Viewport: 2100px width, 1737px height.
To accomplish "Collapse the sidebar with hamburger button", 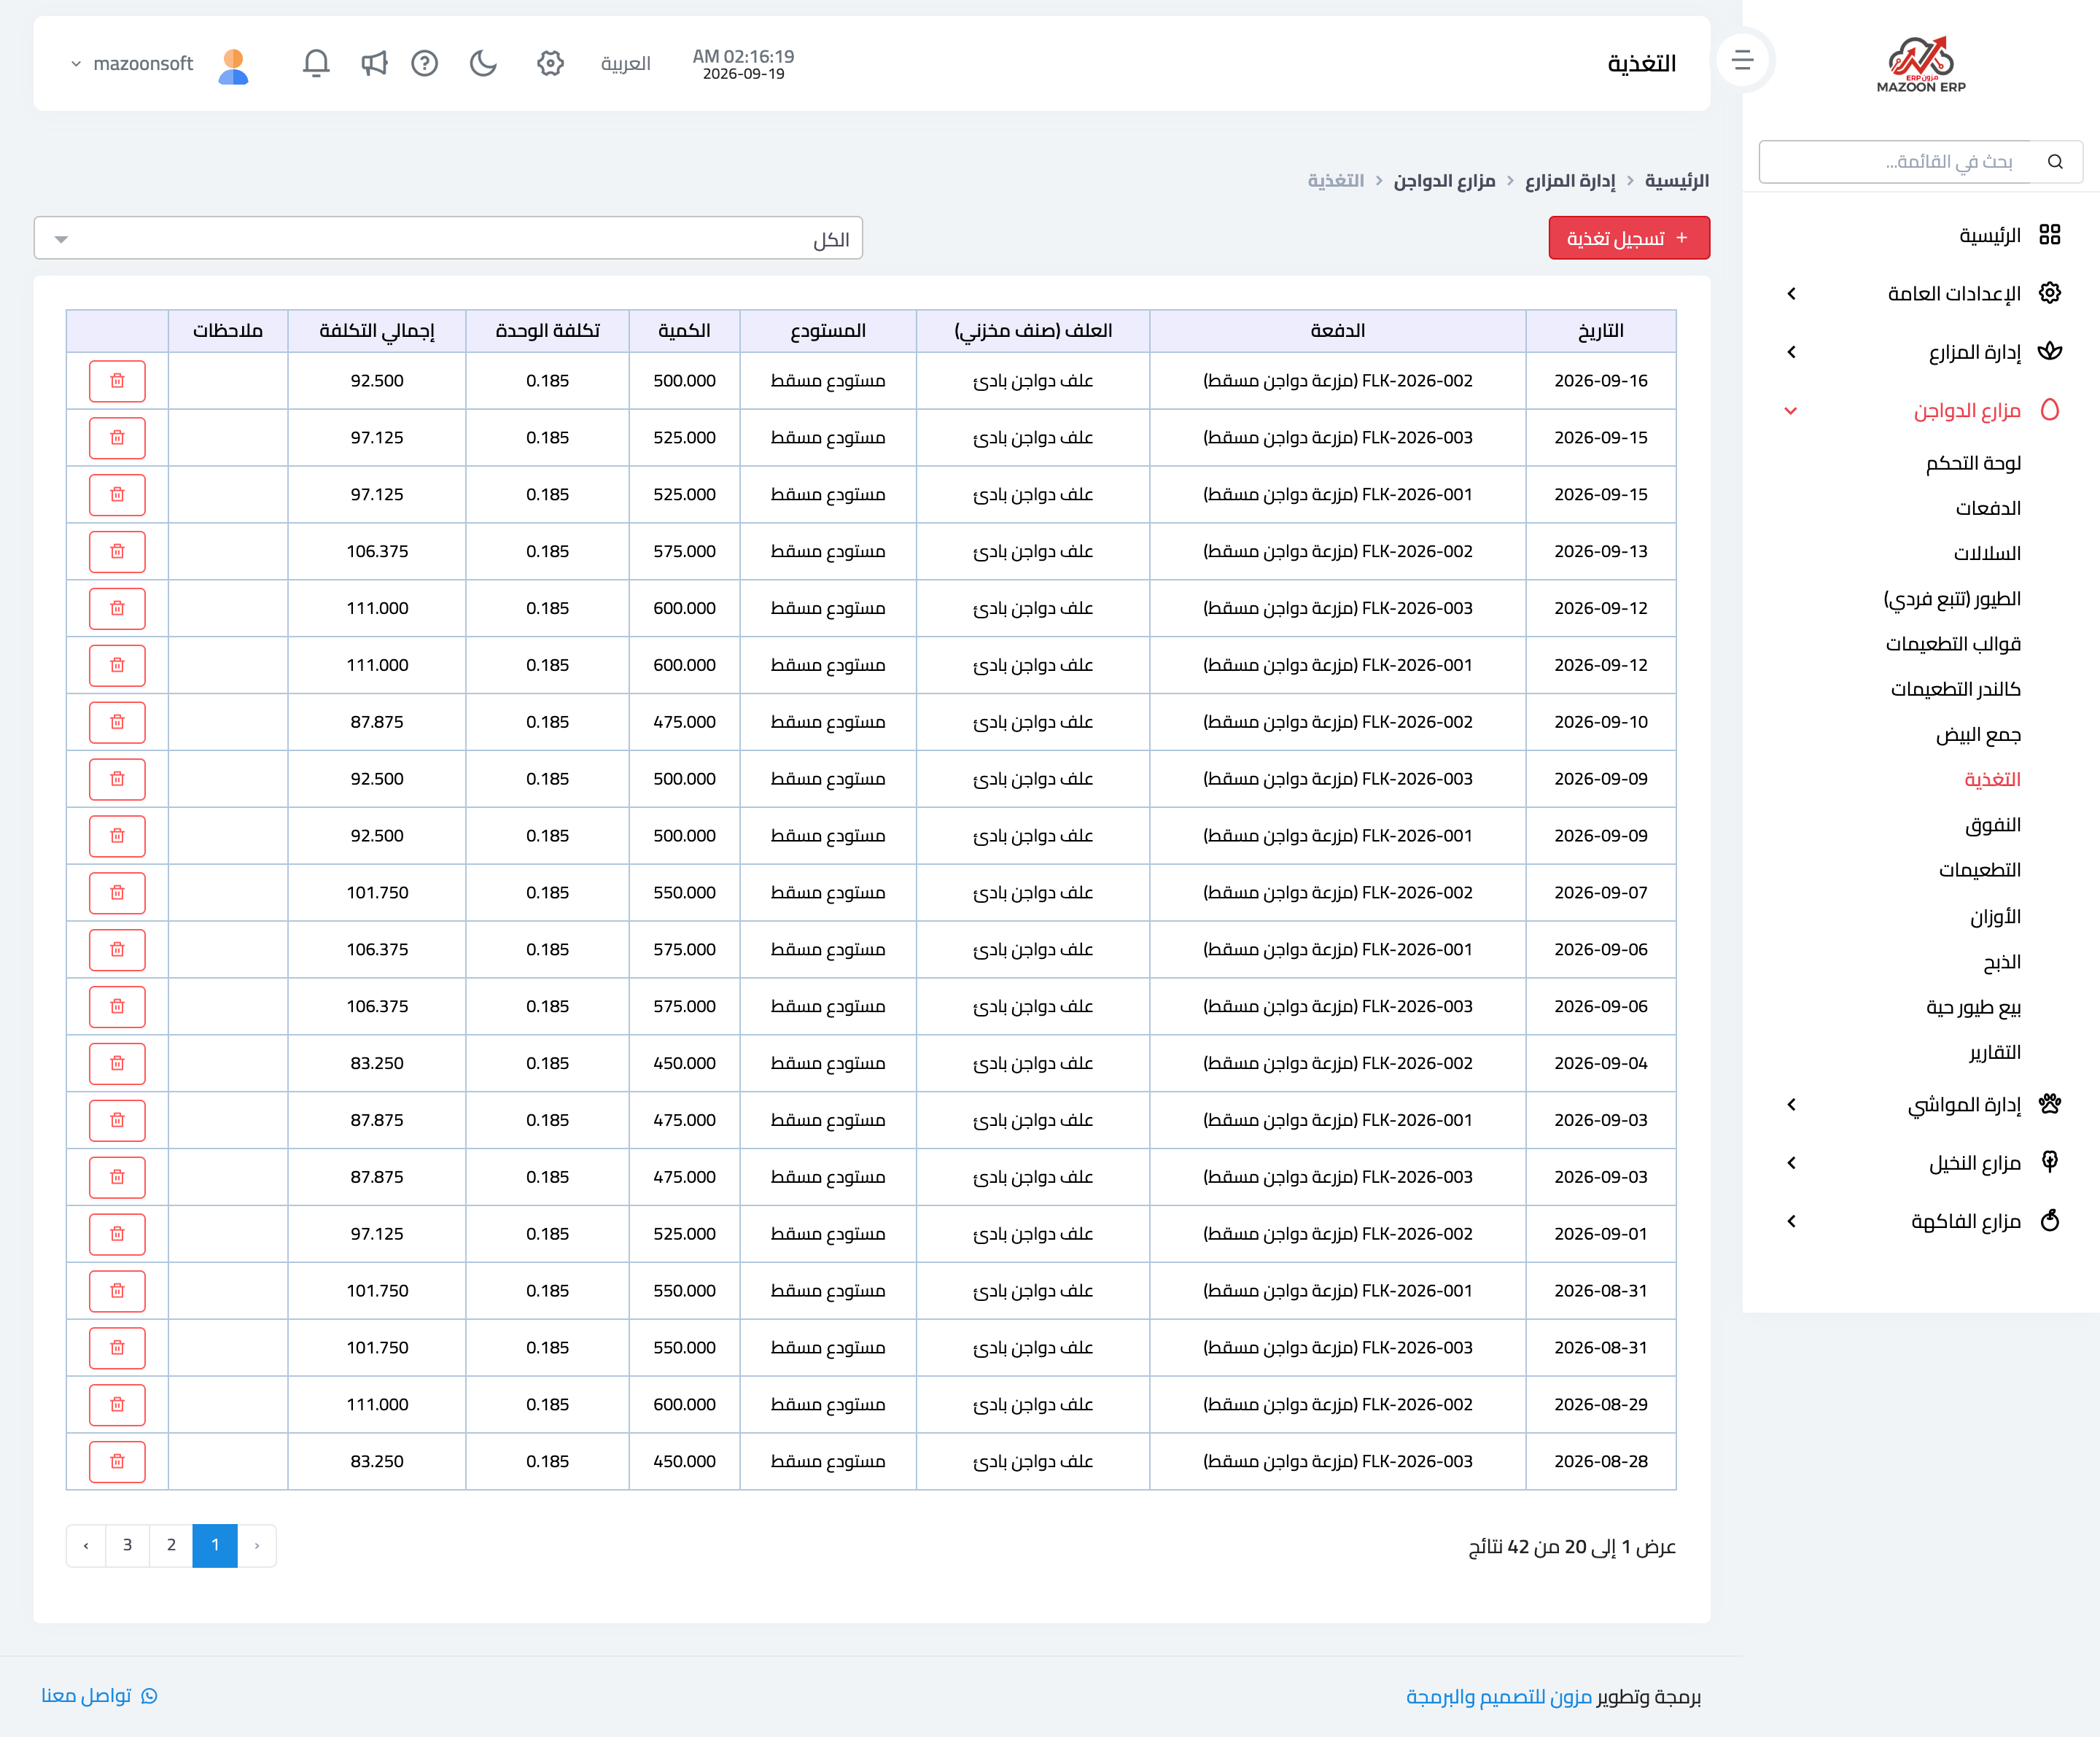I will 1743,60.
